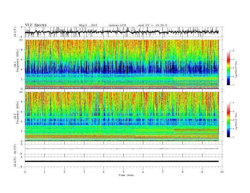Click the "ch.4(V)" axis label
The width and height of the screenshot is (250, 193).
(x=15, y=162)
